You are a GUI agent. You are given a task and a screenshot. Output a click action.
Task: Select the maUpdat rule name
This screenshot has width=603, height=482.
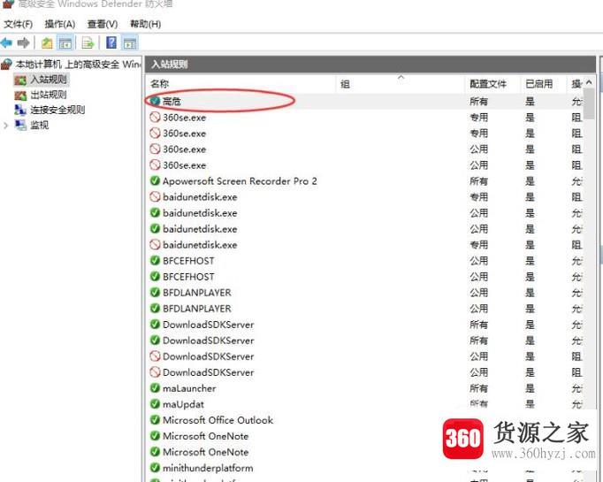(183, 404)
